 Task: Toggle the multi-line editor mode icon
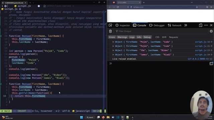pos(211,64)
